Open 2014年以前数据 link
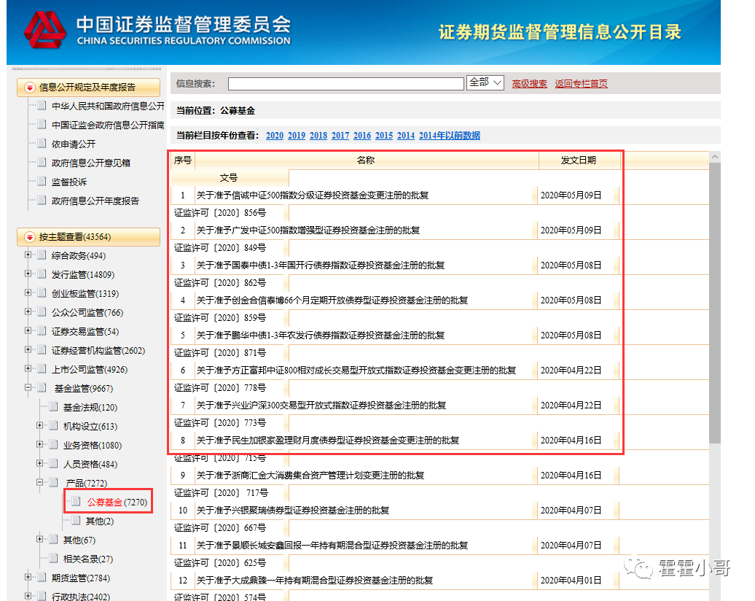 pyautogui.click(x=449, y=136)
